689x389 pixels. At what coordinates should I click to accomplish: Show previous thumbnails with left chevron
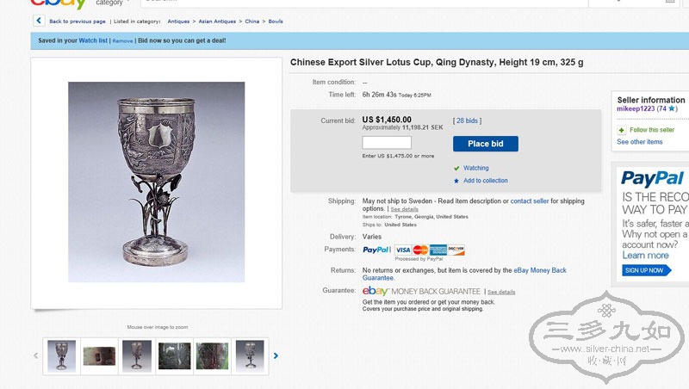[x=36, y=355]
